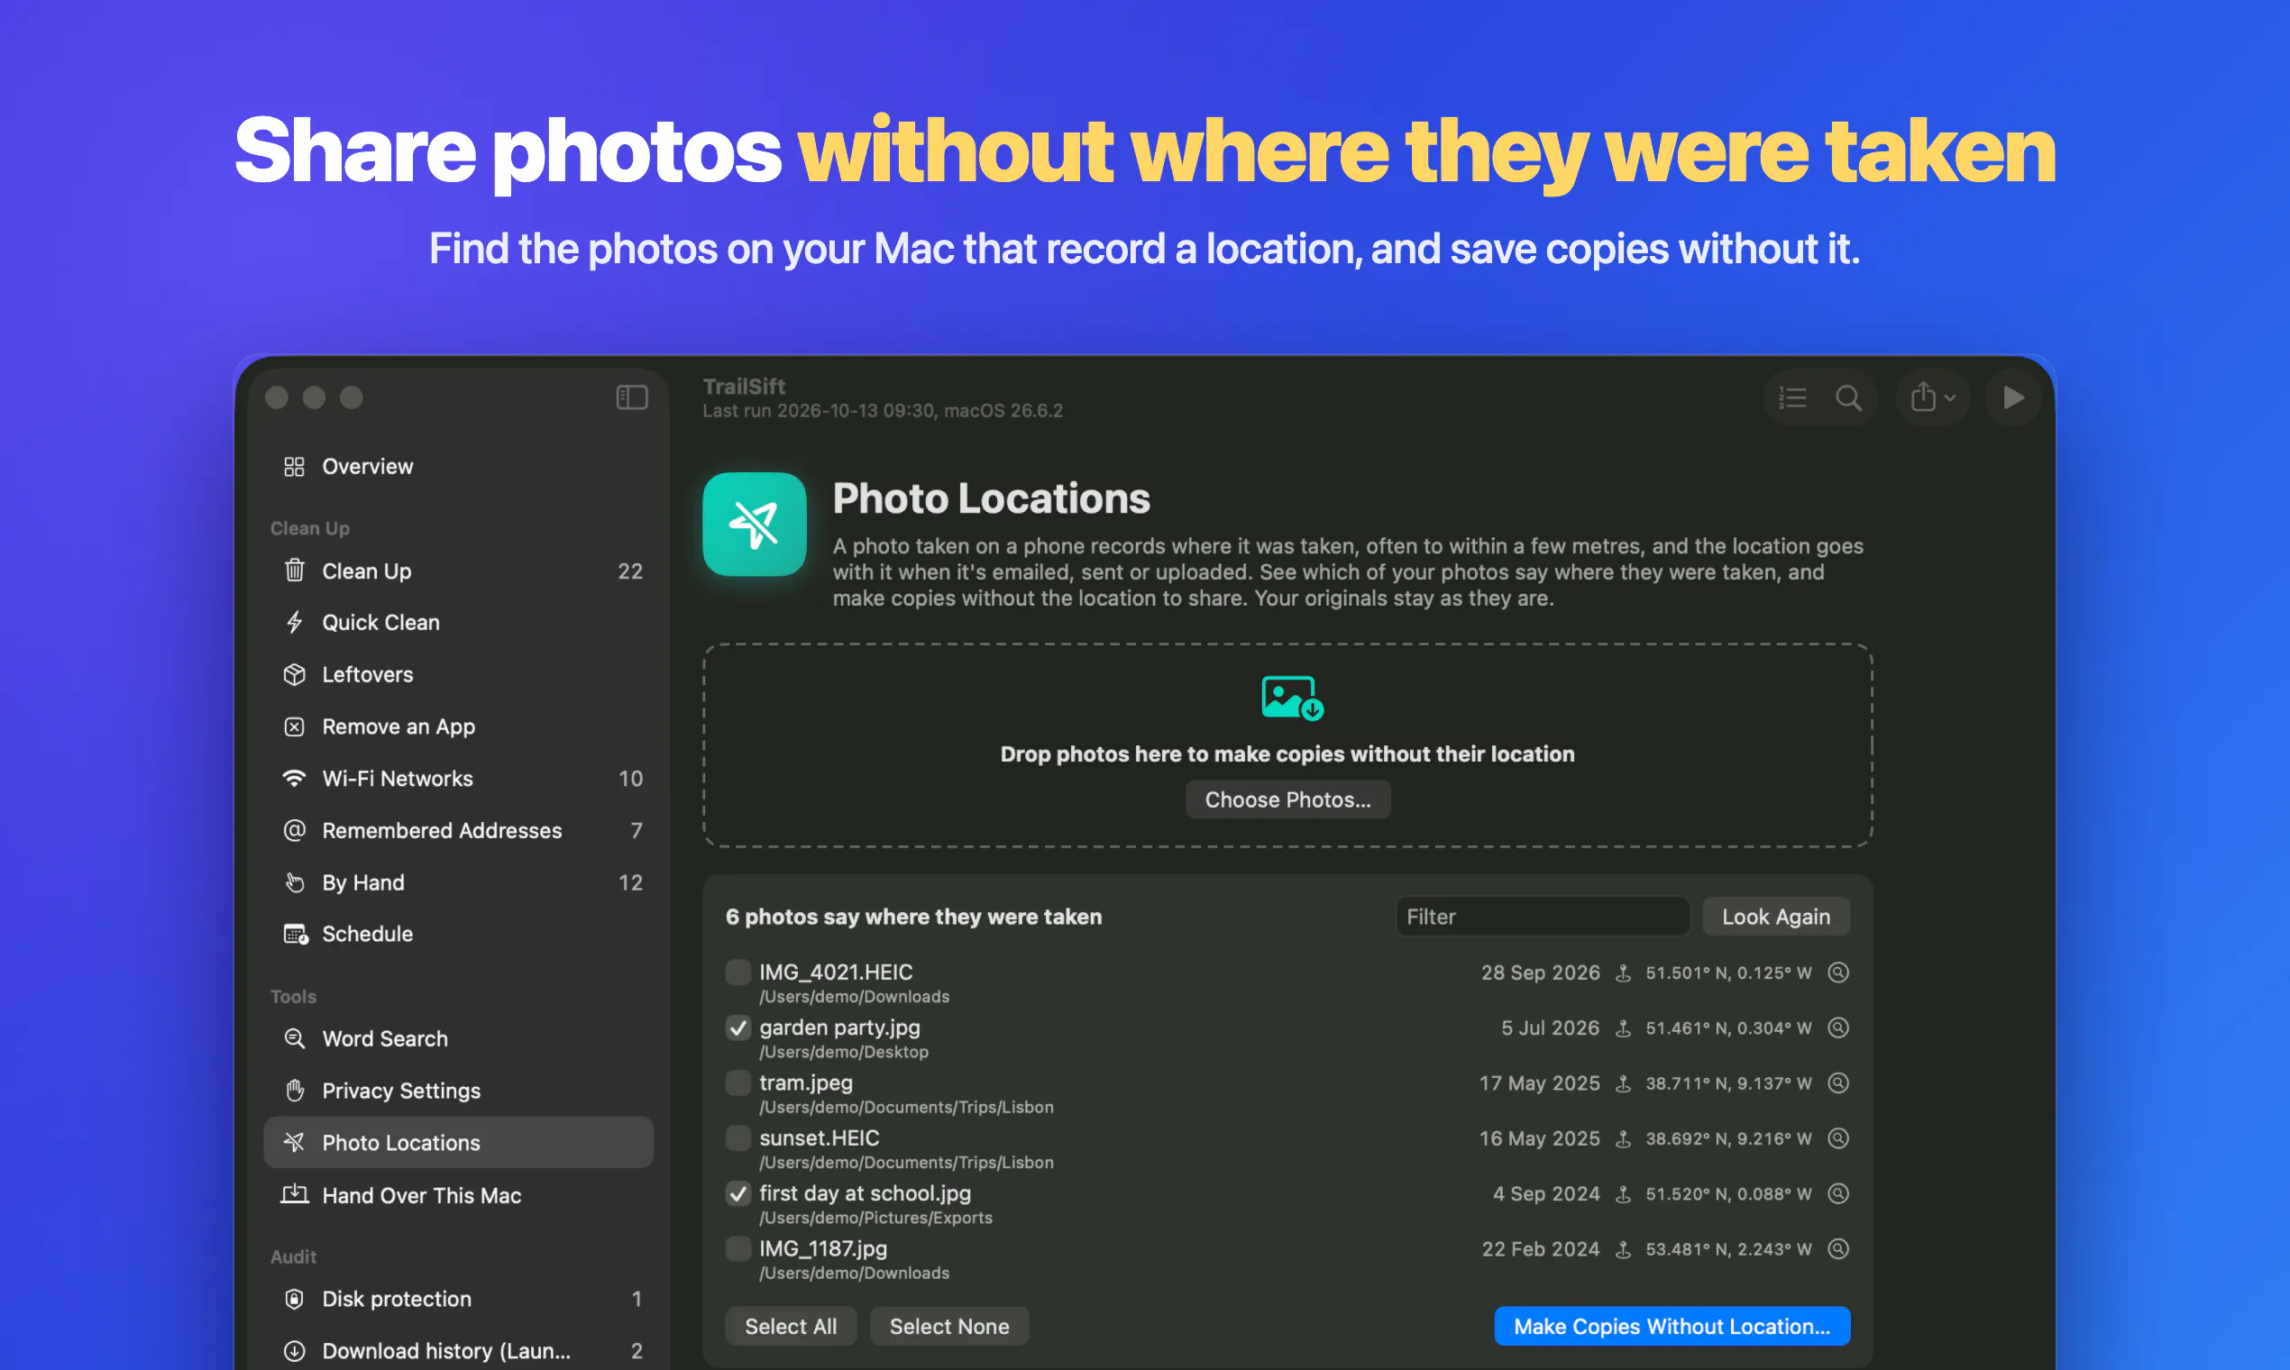Go to Wi-Fi Networks section
The height and width of the screenshot is (1370, 2290).
point(458,779)
